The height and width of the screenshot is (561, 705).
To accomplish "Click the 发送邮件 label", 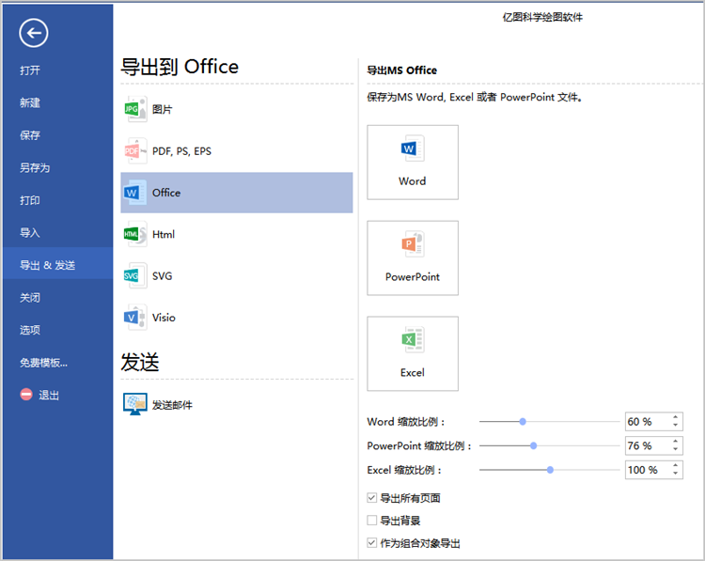I will pyautogui.click(x=172, y=405).
